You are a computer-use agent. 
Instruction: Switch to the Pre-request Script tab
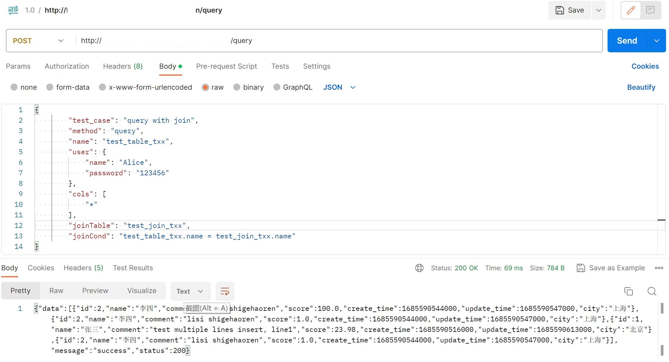tap(226, 66)
